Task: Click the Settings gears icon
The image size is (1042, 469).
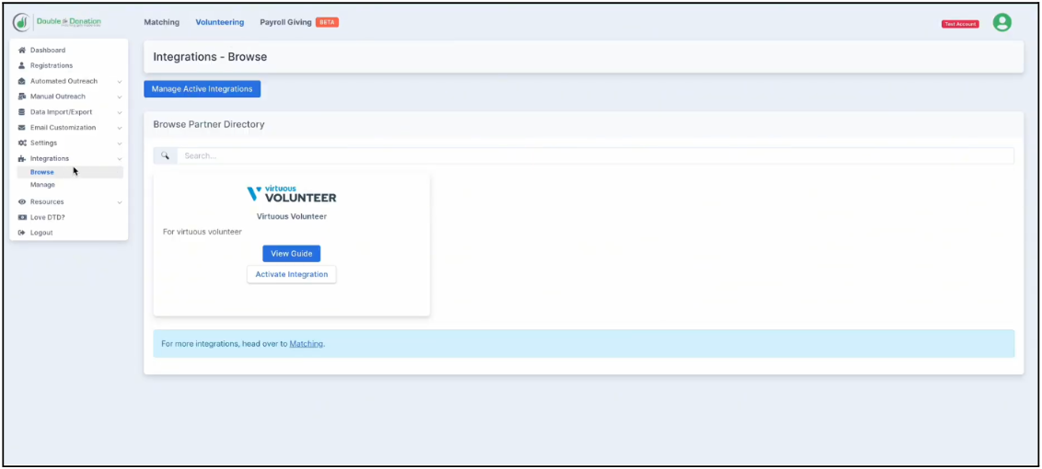Action: pos(22,143)
